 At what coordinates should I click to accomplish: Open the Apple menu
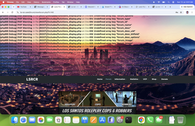tap(3, 2)
